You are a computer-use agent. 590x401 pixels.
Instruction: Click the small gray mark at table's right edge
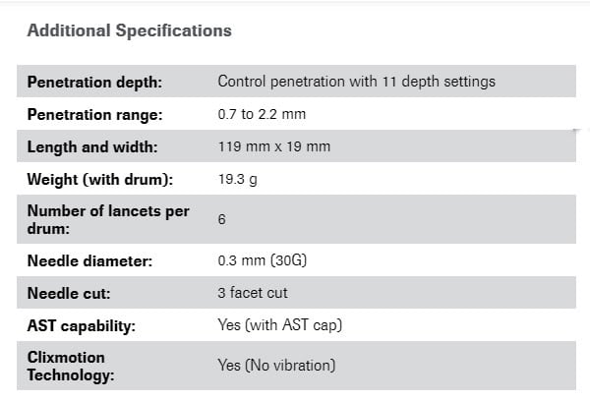point(577,130)
